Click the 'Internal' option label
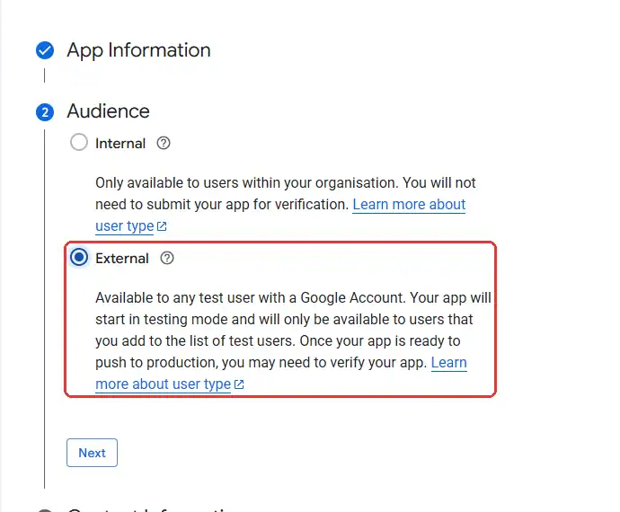 pyautogui.click(x=120, y=143)
